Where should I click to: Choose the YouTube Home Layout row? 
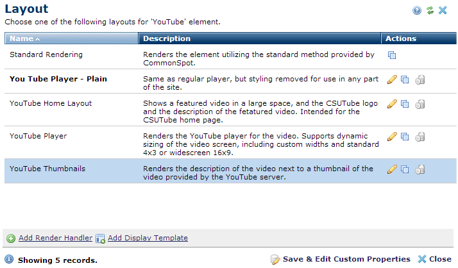(x=51, y=103)
